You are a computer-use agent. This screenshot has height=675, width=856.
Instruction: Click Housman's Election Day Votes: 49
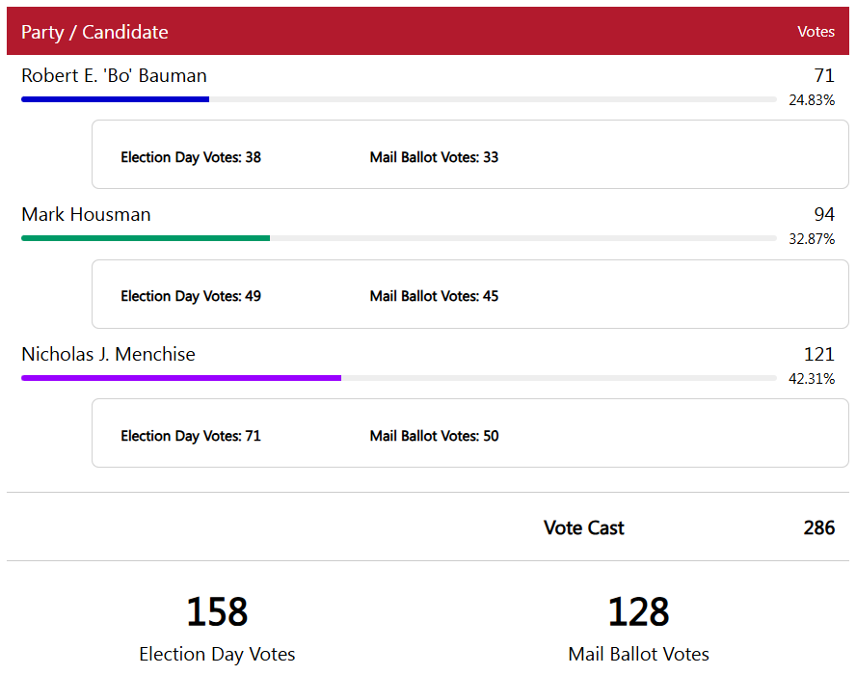coord(191,296)
